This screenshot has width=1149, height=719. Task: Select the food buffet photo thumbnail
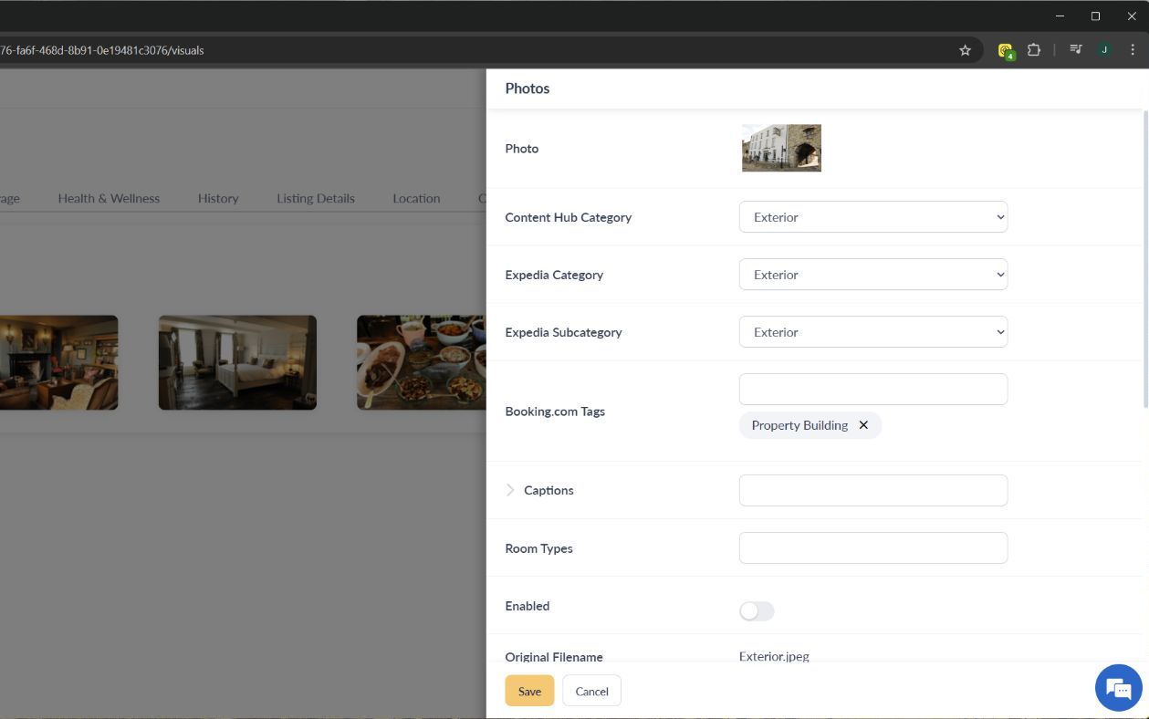tap(421, 362)
